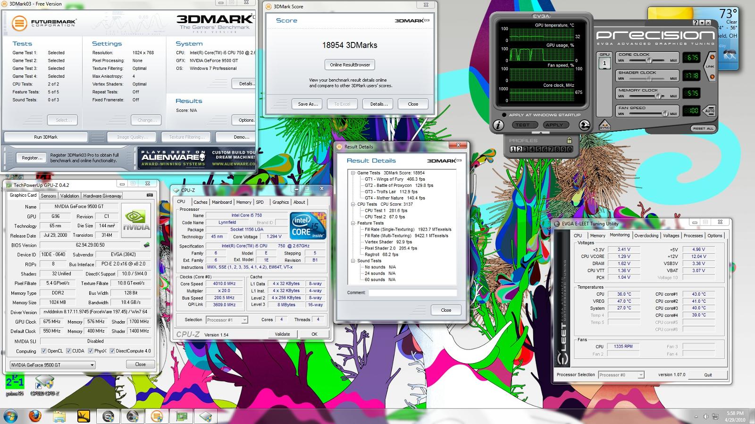Adjust the Fan Speed slider handle
755x424 pixels.
(665, 113)
